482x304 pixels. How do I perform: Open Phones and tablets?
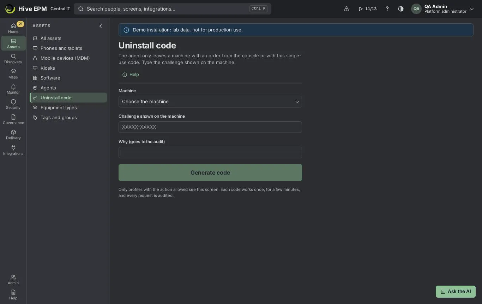pyautogui.click(x=68, y=48)
